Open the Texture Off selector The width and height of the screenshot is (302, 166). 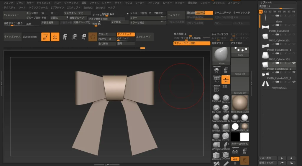(x=240, y=85)
